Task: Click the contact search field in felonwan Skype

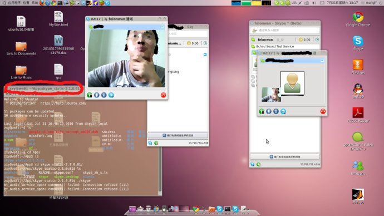Action: [x=285, y=30]
